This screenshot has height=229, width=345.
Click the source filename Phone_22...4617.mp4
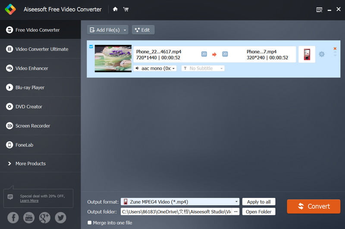coord(159,52)
